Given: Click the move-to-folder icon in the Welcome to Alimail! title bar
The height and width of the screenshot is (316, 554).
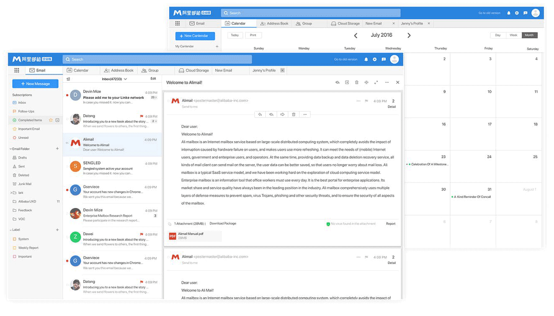Looking at the screenshot, I should tap(347, 82).
